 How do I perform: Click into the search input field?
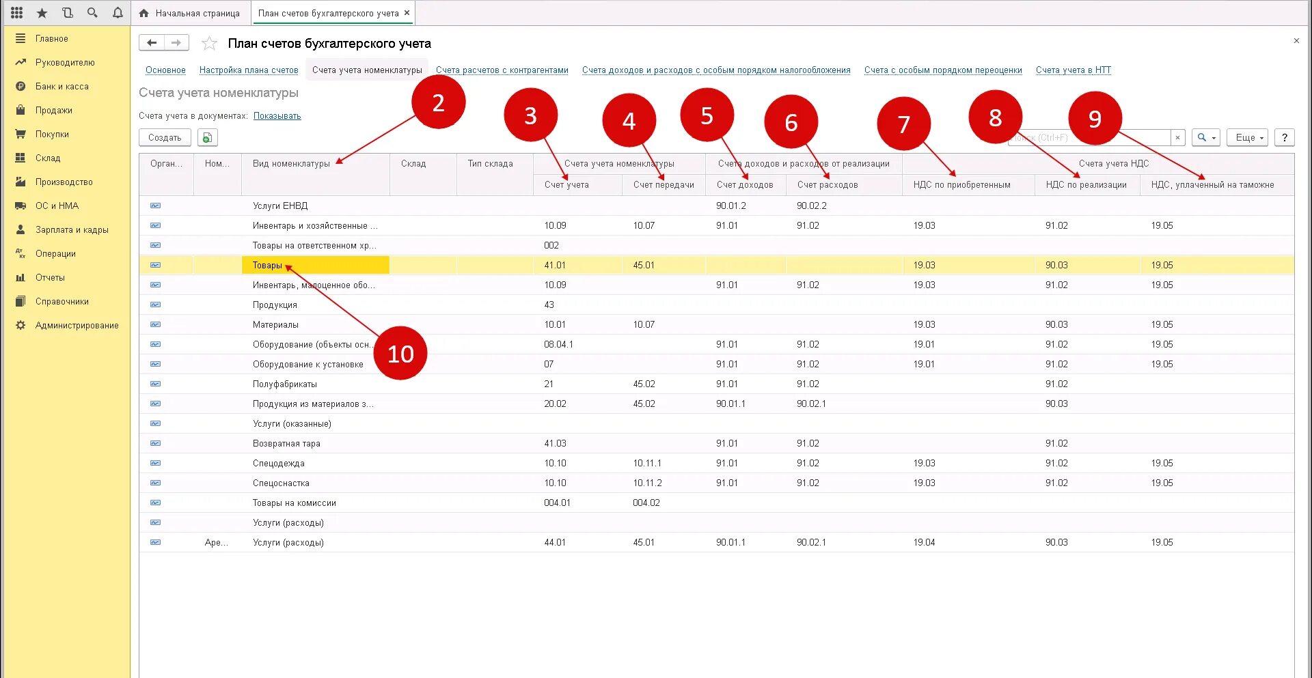click(1089, 137)
